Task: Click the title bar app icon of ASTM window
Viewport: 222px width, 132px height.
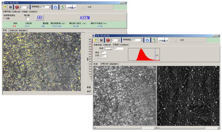Action: [3, 3]
